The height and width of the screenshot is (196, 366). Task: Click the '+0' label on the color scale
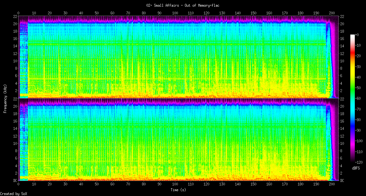point(357,35)
